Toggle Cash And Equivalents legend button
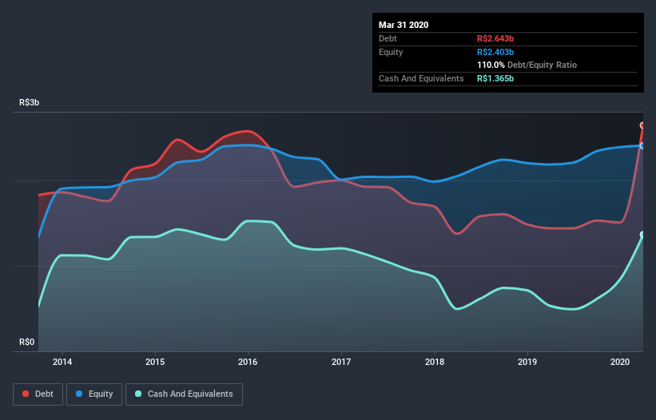 click(184, 394)
